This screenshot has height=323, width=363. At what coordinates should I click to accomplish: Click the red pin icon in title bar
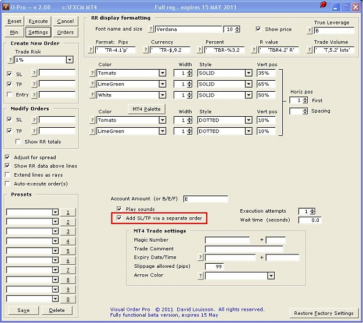(x=323, y=5)
